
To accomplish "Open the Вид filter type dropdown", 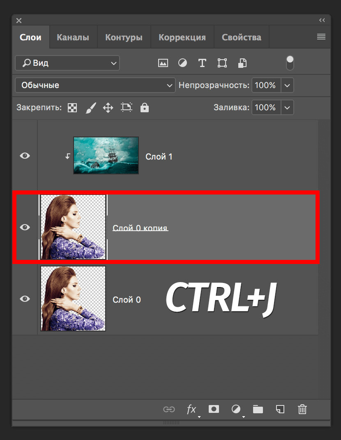I will coord(67,63).
